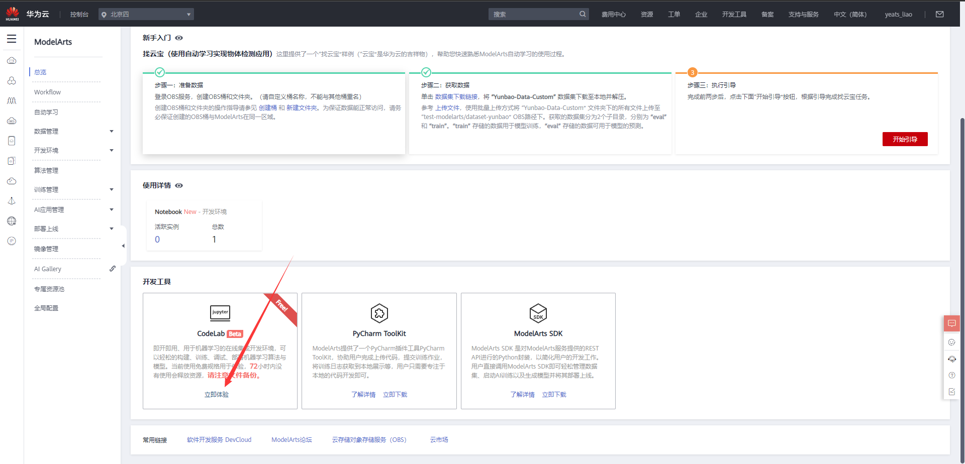Open the red chat bubble floating icon
Screen dimensions: 965x464
(x=952, y=323)
